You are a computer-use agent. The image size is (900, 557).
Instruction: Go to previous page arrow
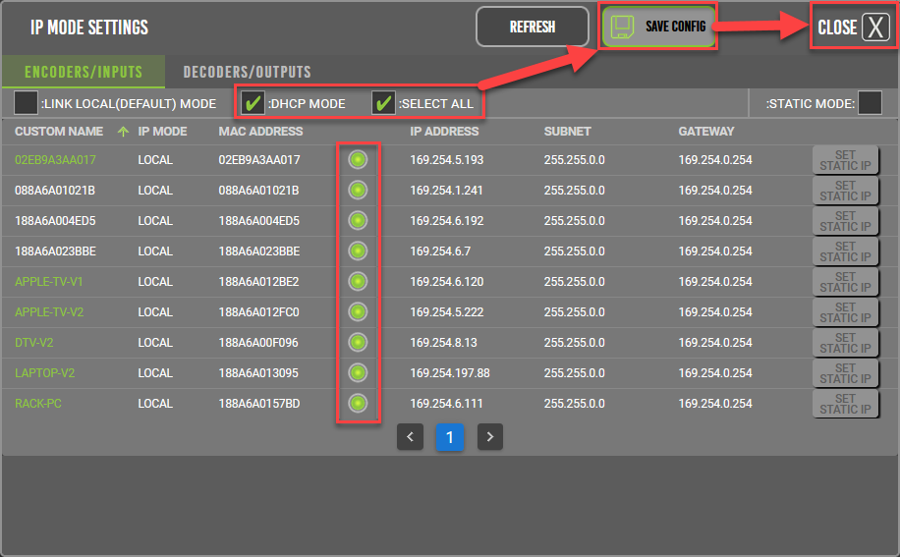[410, 437]
